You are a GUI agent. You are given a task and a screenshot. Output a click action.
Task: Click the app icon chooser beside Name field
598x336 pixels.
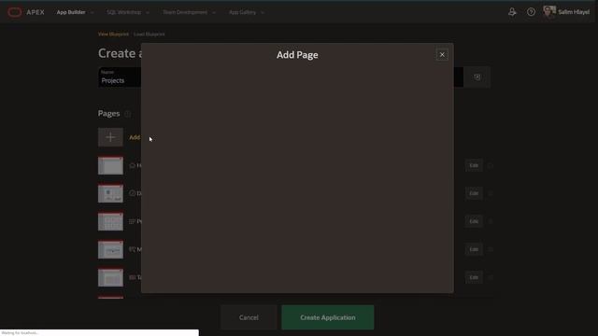477,77
